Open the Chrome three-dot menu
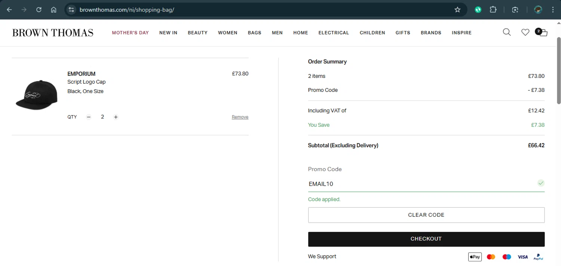 (x=553, y=10)
